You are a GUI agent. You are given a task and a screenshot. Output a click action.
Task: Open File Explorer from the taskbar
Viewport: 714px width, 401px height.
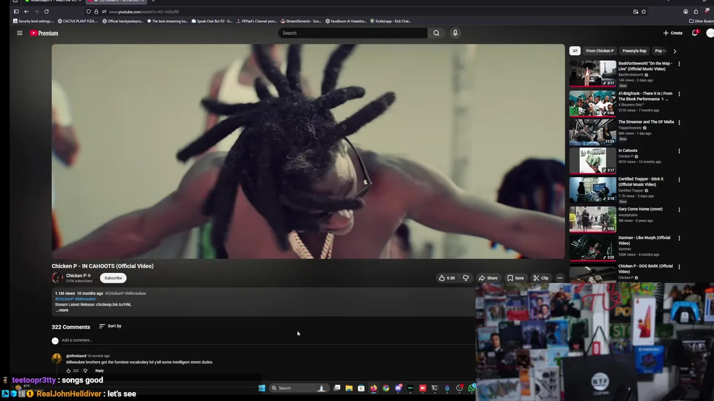point(349,388)
